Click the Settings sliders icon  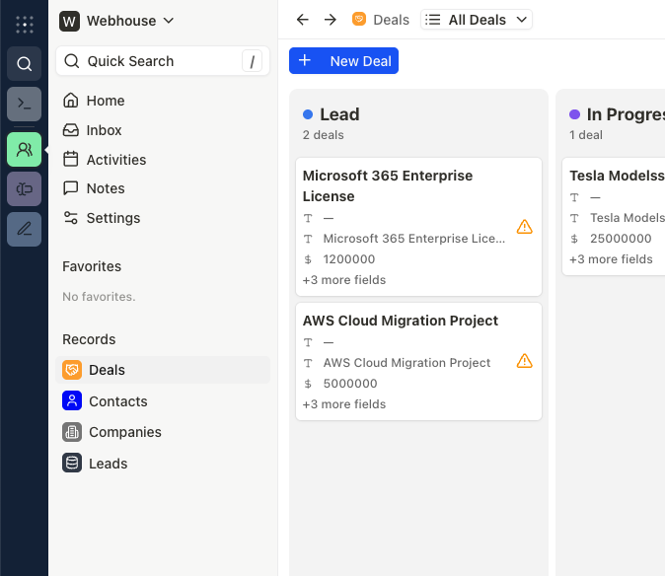pyautogui.click(x=71, y=218)
